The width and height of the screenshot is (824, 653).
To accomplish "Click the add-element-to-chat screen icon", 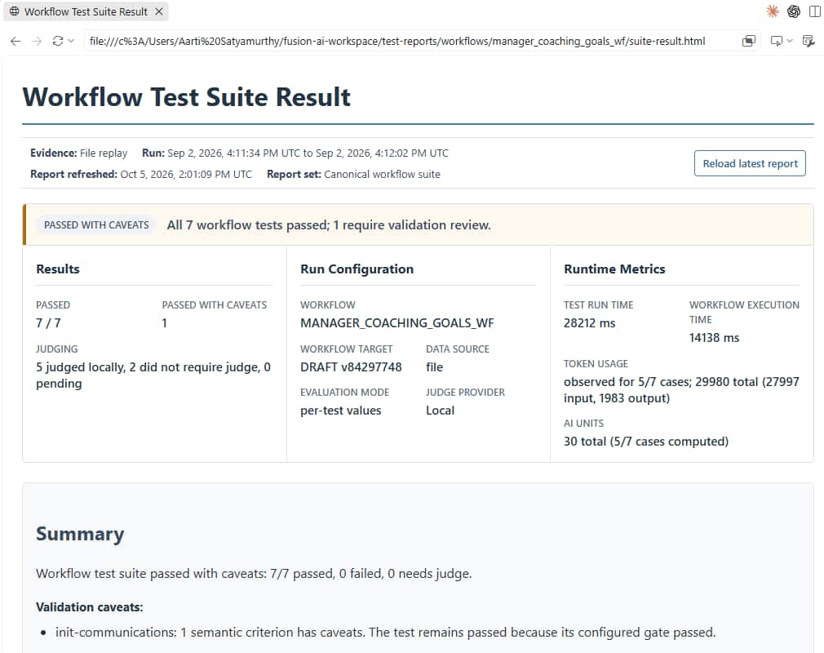I will 776,41.
